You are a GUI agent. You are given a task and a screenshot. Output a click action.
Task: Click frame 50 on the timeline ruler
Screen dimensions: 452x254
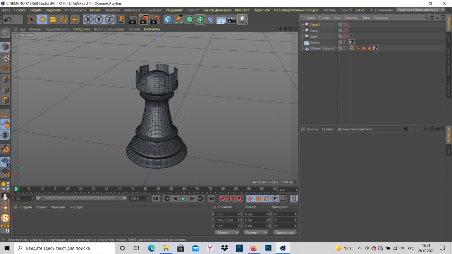[x=145, y=189]
